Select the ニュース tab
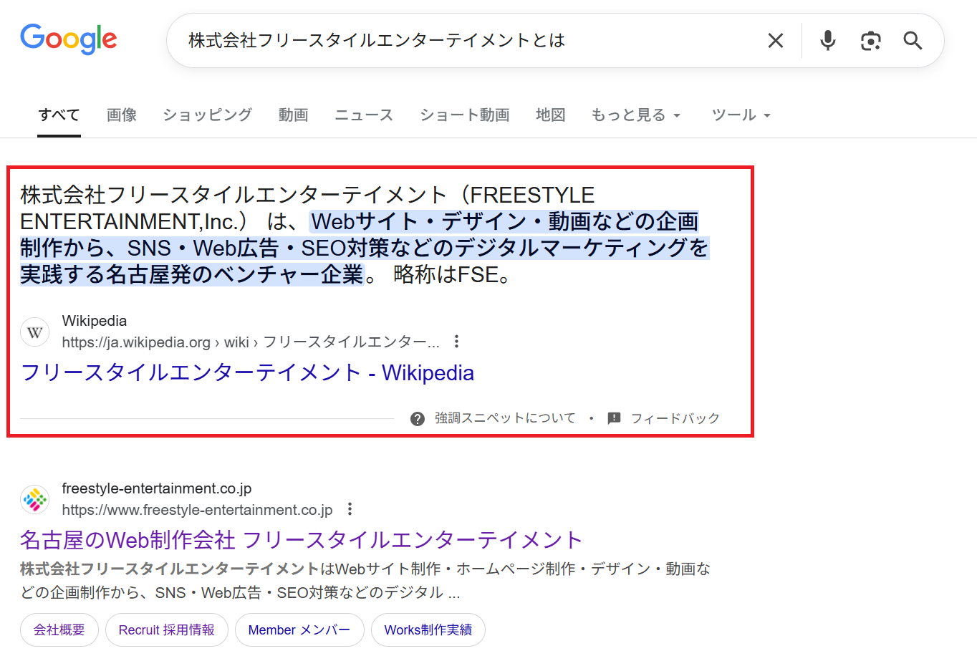Viewport: 977px width, 661px height. coord(364,115)
